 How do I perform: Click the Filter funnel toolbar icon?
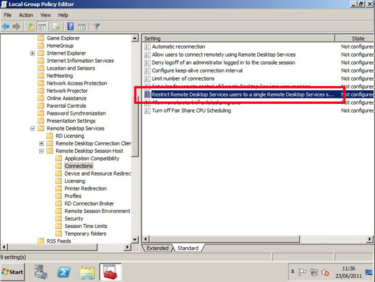[x=96, y=27]
